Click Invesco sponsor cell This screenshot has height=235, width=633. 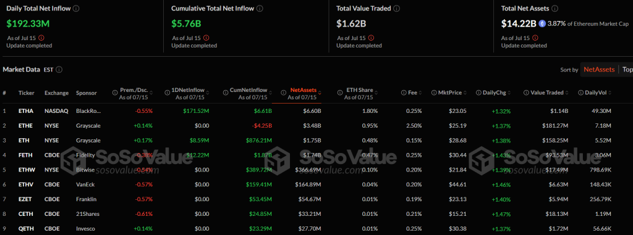coord(85,229)
